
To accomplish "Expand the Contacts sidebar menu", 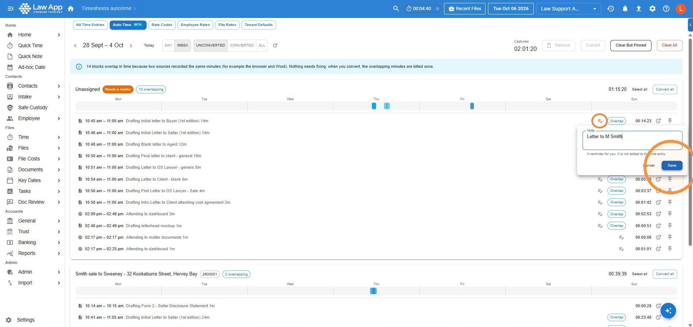I will point(59,86).
